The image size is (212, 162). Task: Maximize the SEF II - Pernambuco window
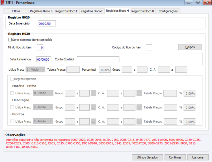(x=198, y=3)
